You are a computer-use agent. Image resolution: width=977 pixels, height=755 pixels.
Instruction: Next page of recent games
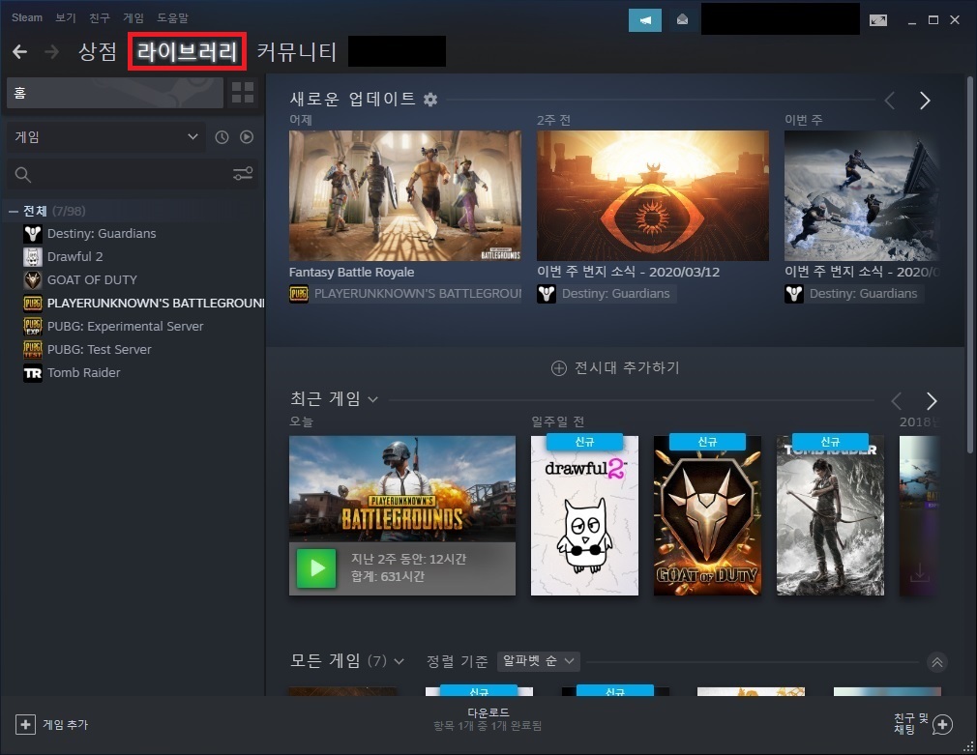(x=931, y=400)
